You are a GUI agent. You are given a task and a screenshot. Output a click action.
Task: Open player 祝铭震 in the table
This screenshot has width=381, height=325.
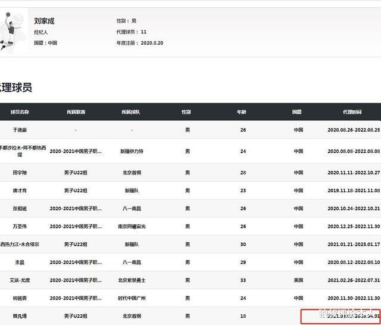20,298
